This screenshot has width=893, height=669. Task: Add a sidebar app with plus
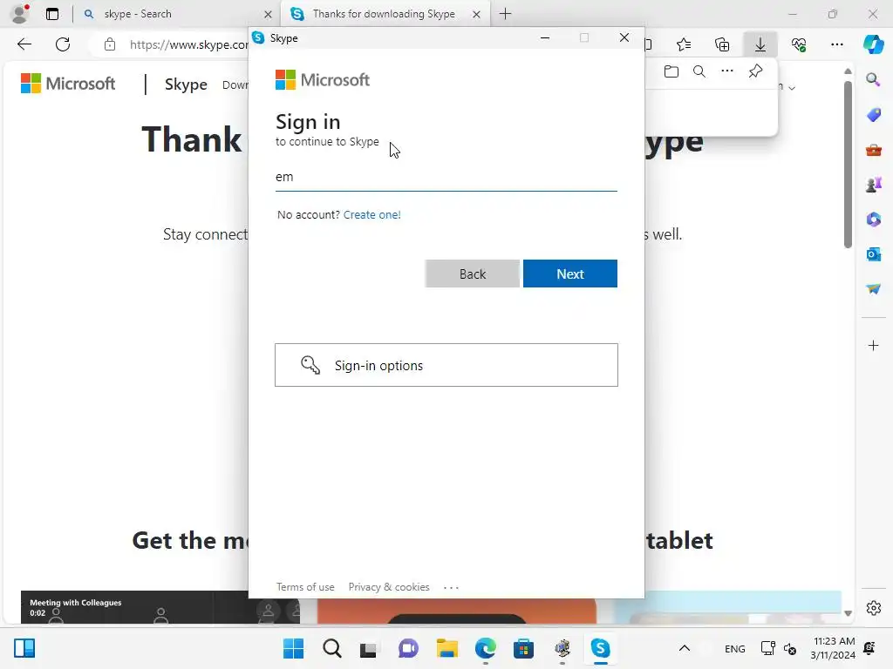click(873, 345)
